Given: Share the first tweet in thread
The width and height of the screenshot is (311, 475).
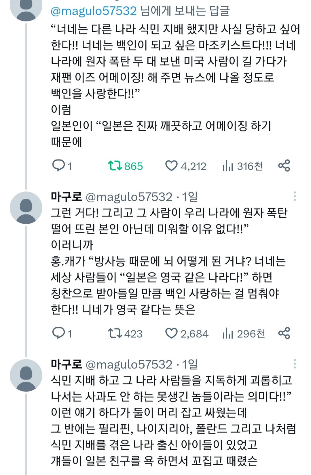Looking at the screenshot, I should pyautogui.click(x=284, y=166).
